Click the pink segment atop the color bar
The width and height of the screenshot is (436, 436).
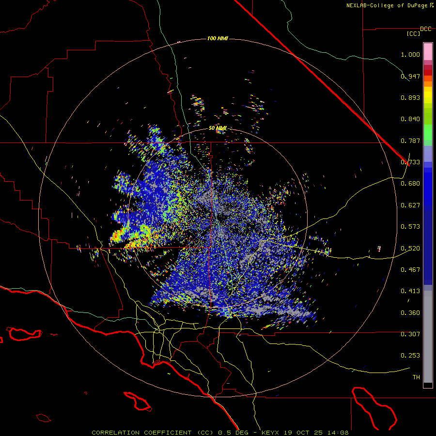point(428,51)
